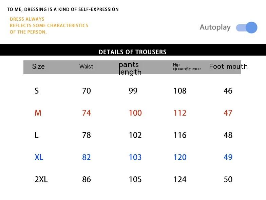
Task: Choose size L in the size column
Action: (37, 135)
